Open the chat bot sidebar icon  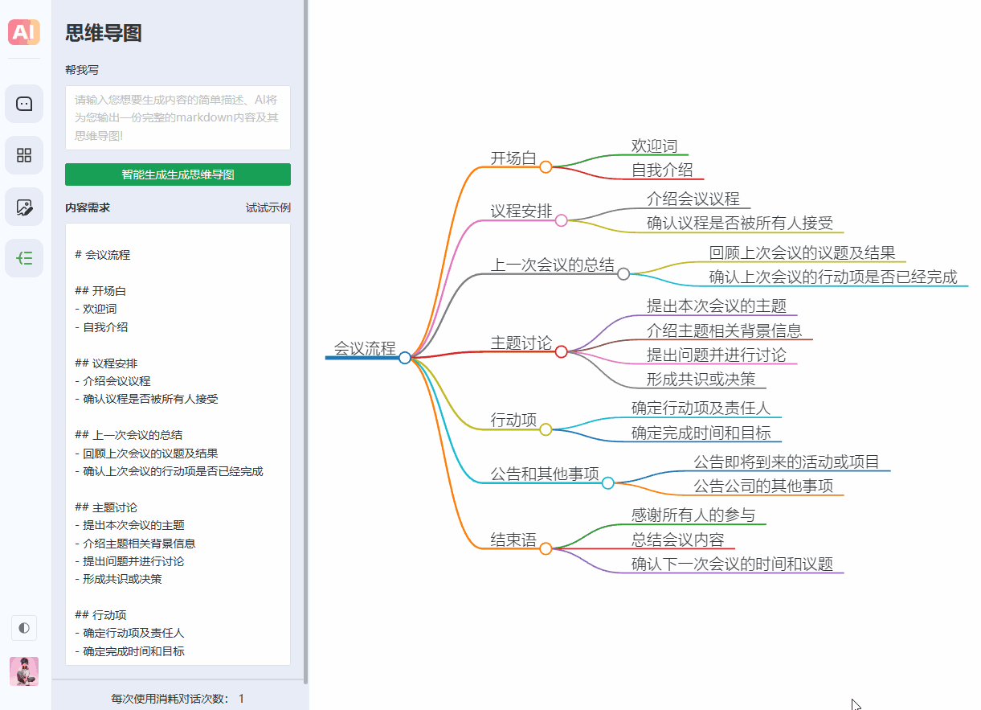[x=24, y=104]
